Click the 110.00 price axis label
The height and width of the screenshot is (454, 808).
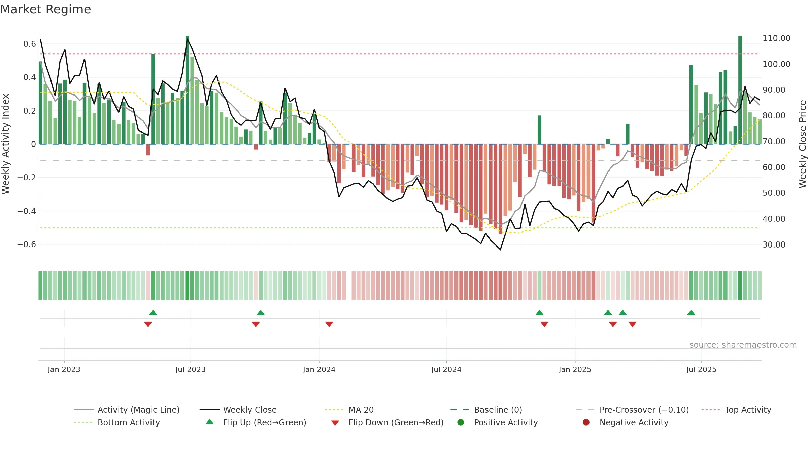776,38
